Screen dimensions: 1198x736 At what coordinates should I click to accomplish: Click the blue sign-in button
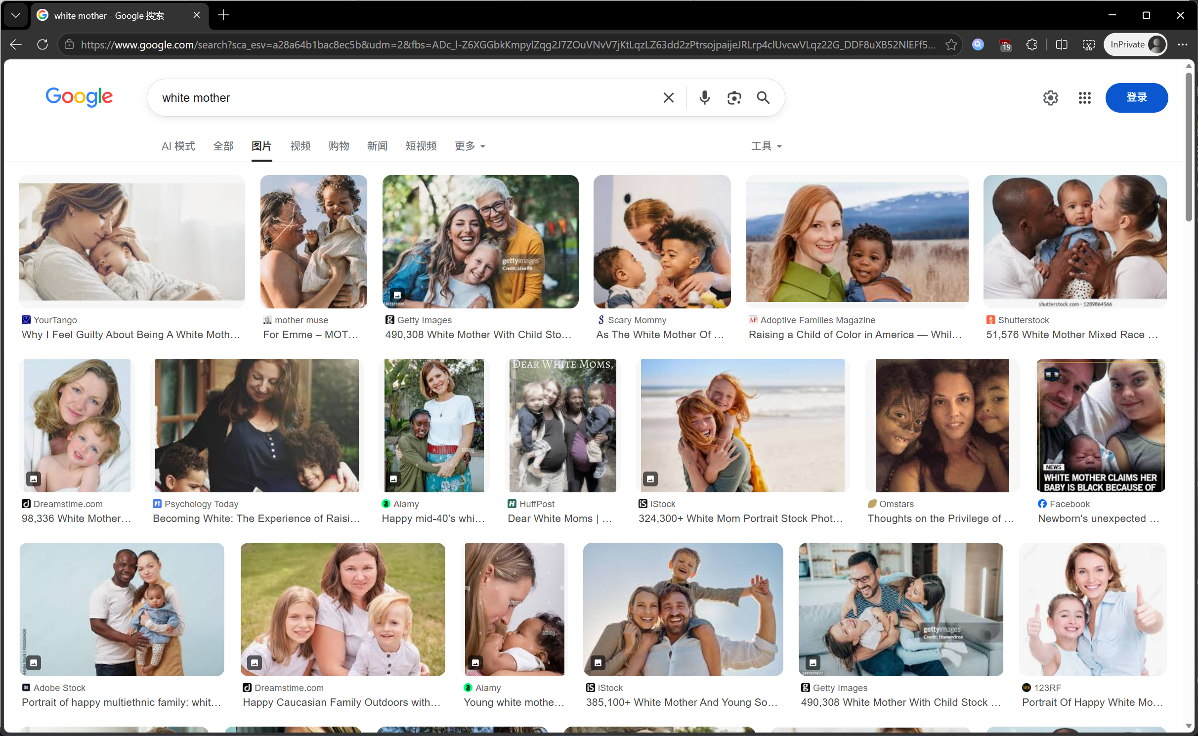(x=1136, y=97)
